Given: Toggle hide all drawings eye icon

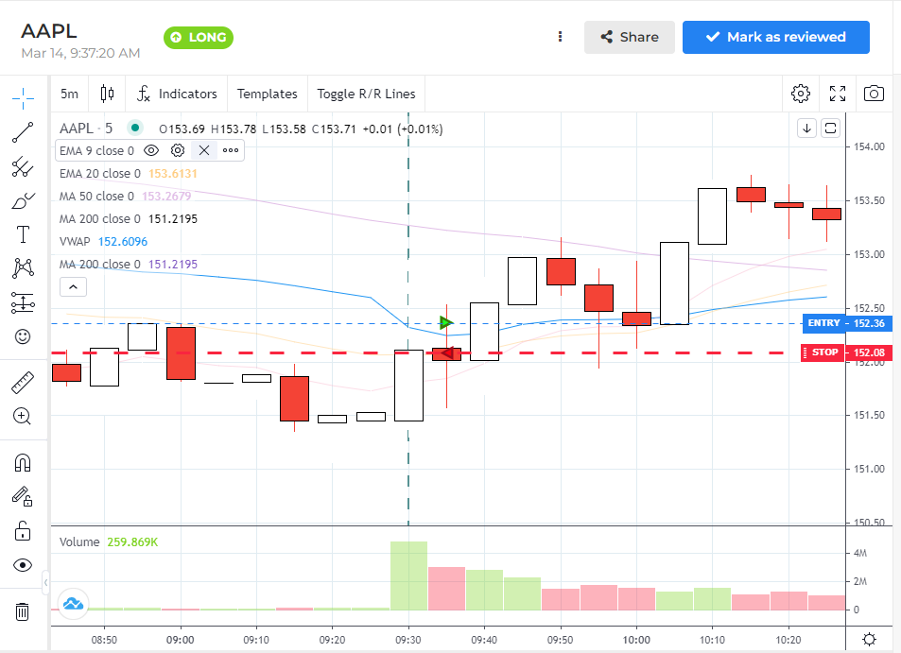Looking at the screenshot, I should pos(23,566).
